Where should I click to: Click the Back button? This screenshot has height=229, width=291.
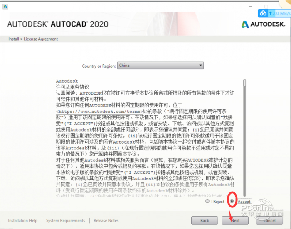tap(205, 220)
